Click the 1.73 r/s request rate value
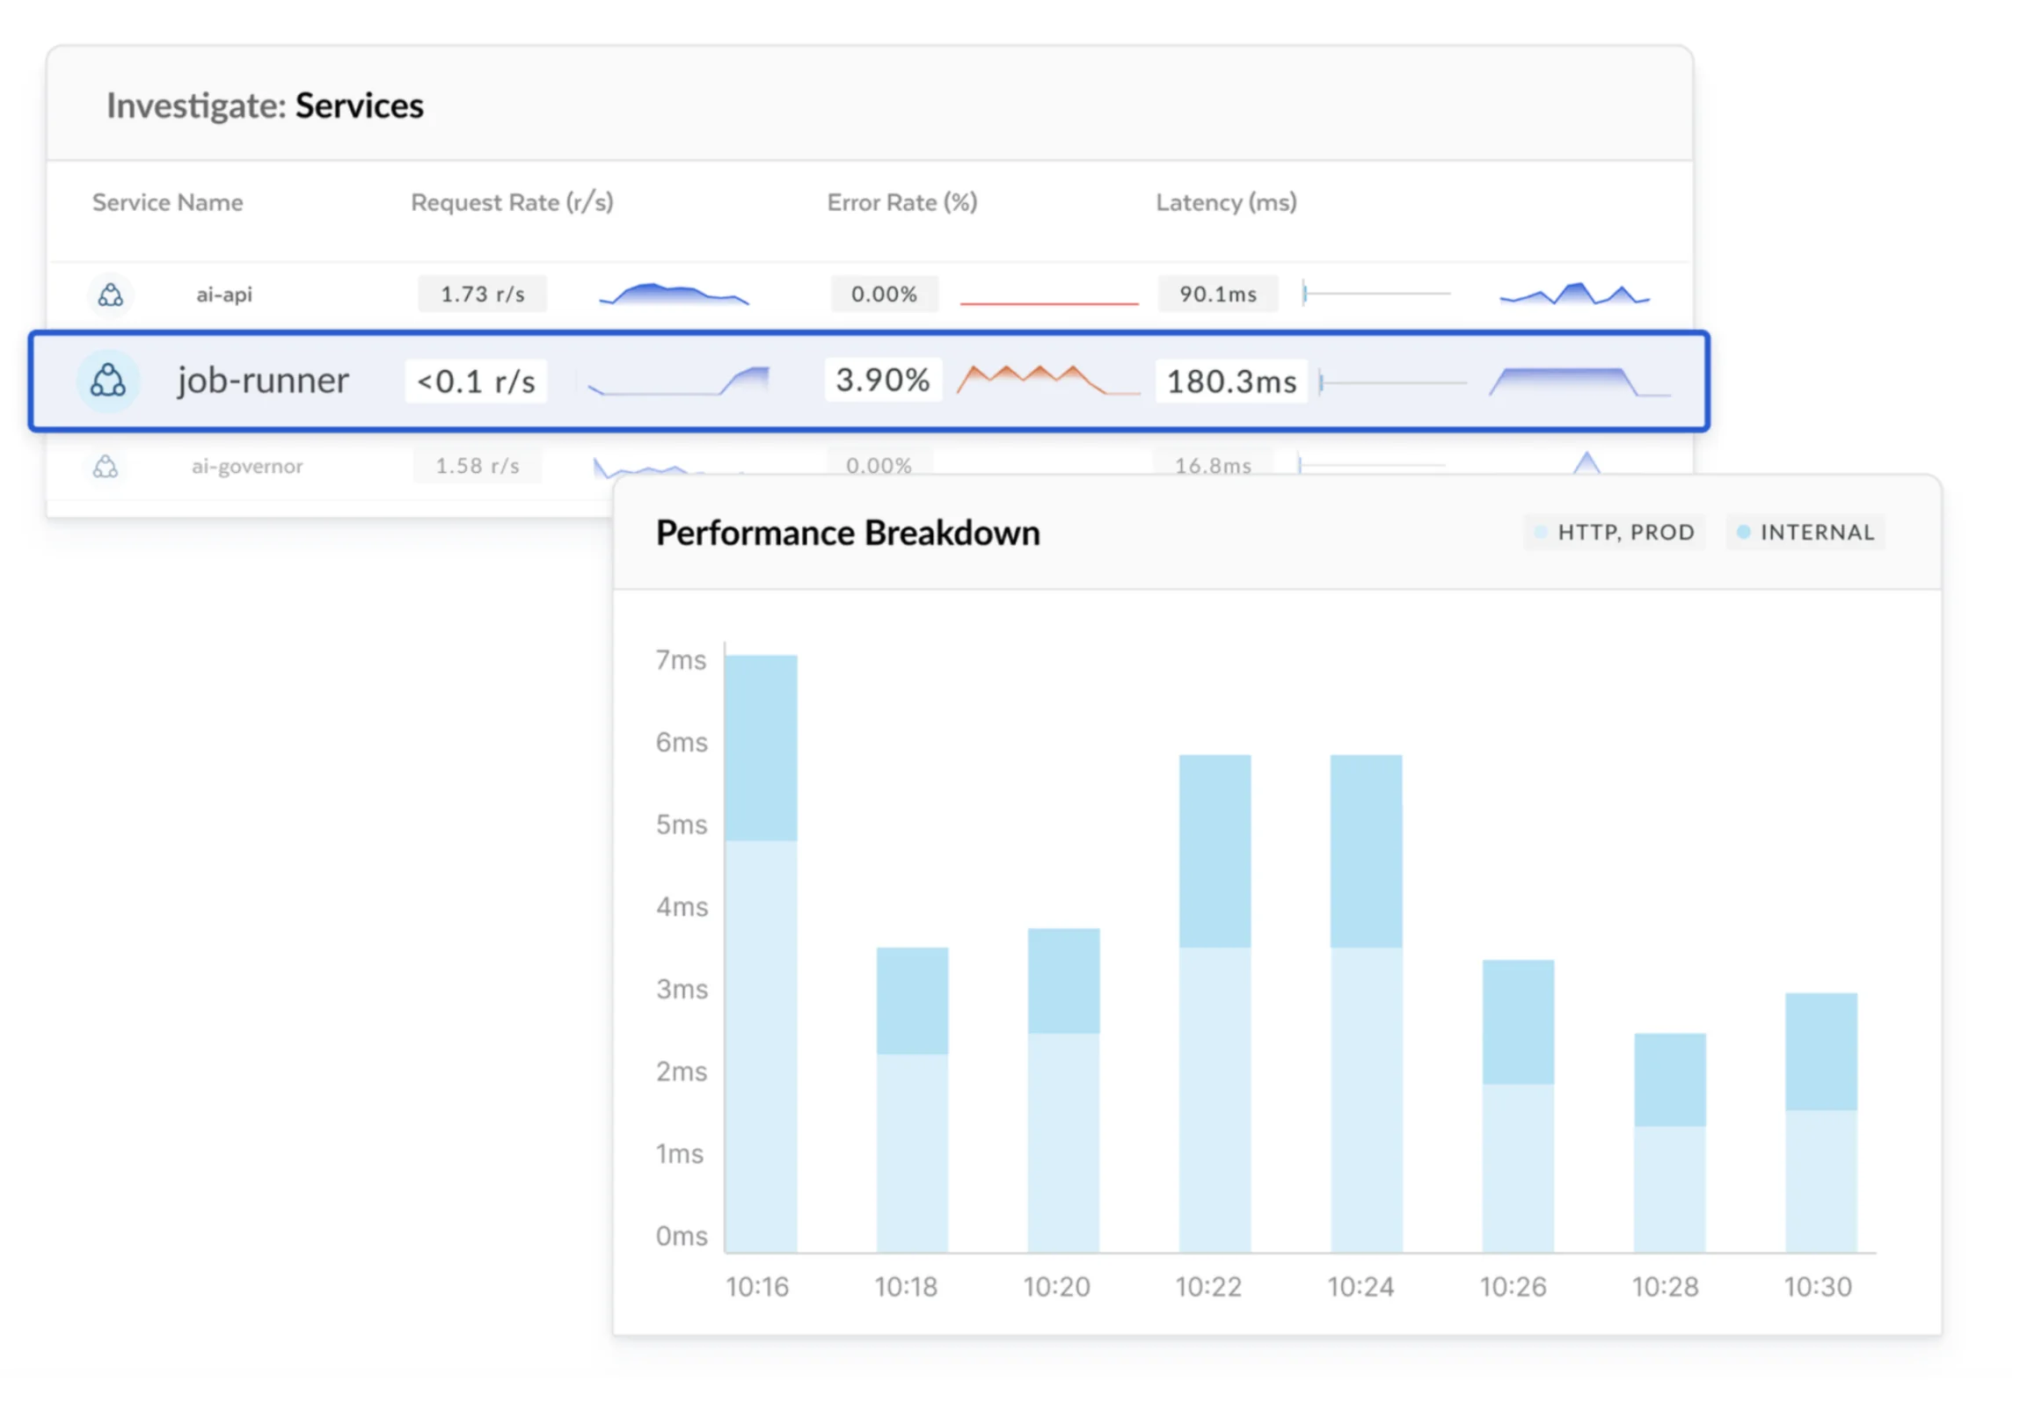The height and width of the screenshot is (1424, 2035). click(x=483, y=294)
